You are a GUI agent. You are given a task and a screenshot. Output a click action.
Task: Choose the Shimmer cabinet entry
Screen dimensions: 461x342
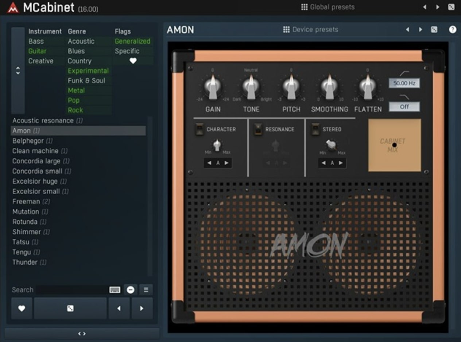tap(78, 232)
